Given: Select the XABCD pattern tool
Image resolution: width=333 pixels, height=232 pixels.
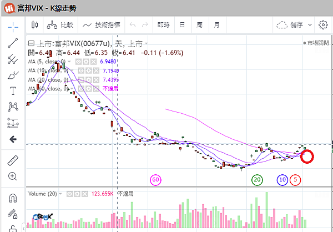Looking at the screenshot, I should tap(13, 107).
